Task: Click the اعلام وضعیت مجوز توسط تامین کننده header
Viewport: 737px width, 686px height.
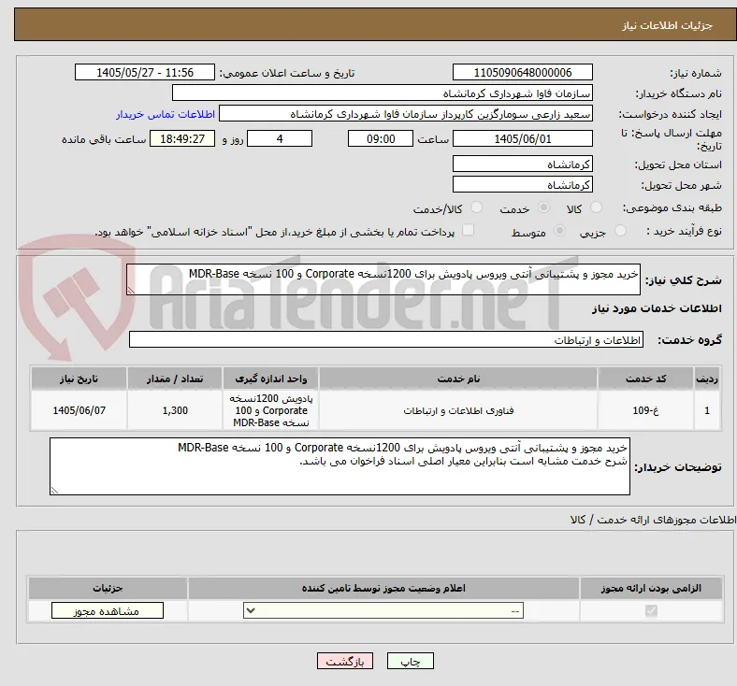Action: pos(383,588)
